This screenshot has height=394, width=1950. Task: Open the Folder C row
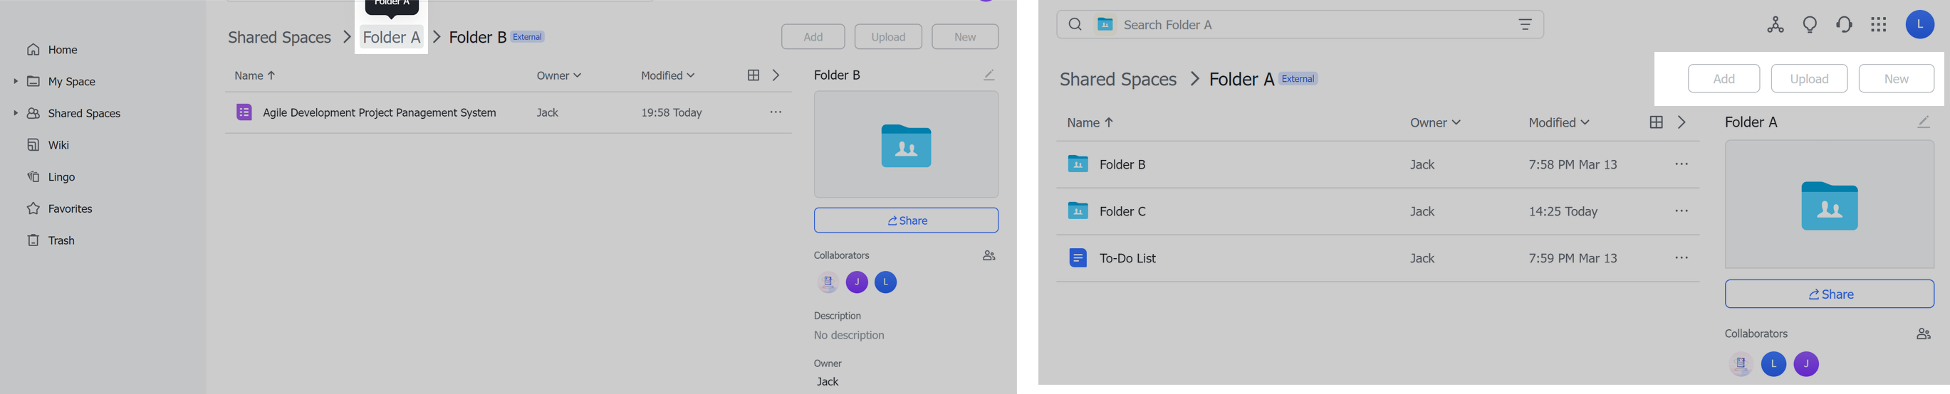1122,211
